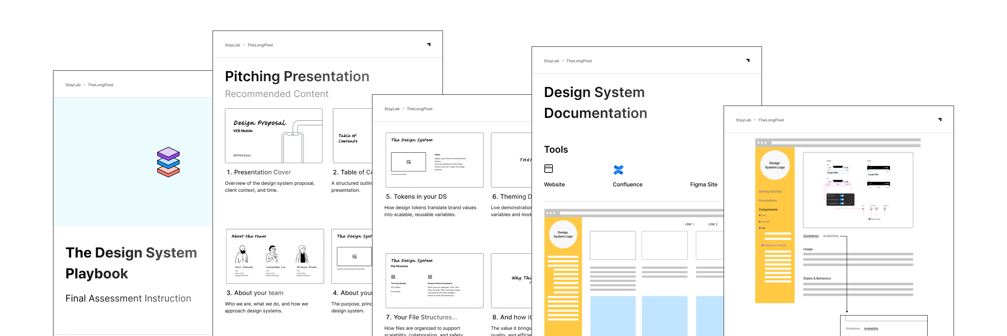Select Navigation Controller in the yellow sidebar
The width and height of the screenshot is (1007, 336).
774,246
